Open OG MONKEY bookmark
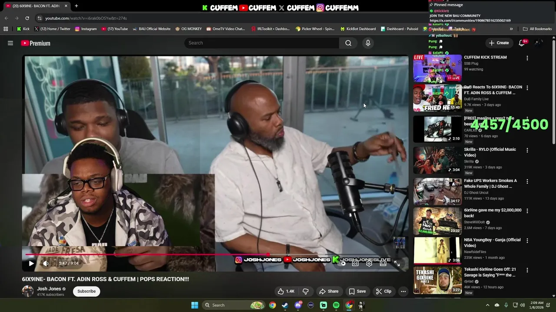556x312 pixels. 188,29
